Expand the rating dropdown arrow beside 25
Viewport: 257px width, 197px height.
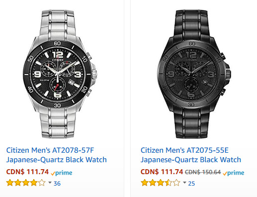coord(184,183)
